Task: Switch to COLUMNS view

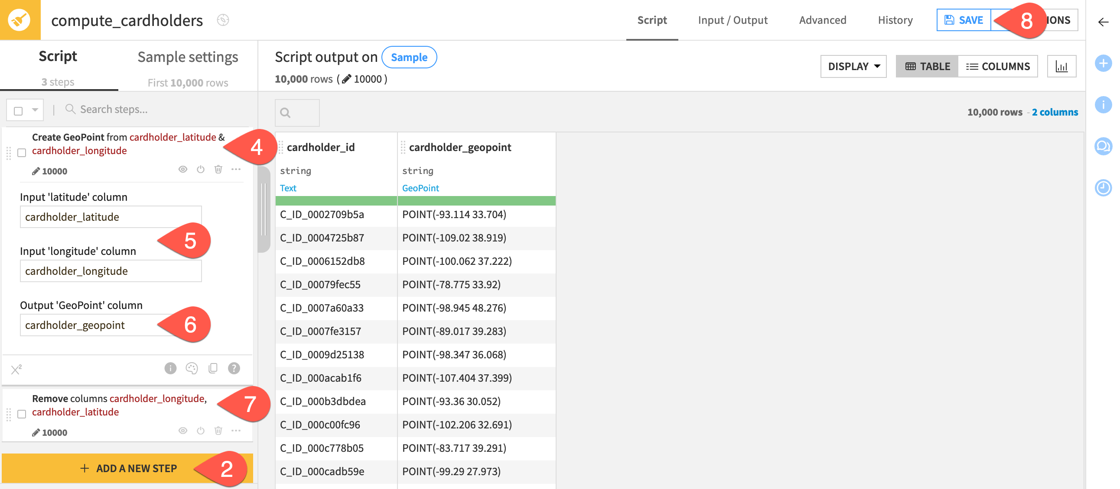Action: point(998,66)
